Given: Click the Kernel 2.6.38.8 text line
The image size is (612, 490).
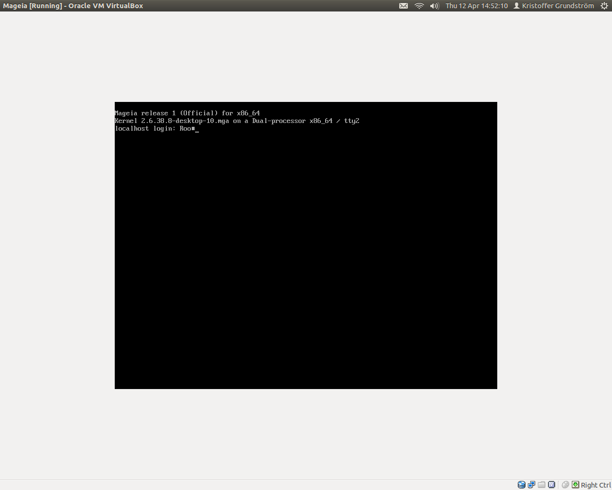Looking at the screenshot, I should pyautogui.click(x=237, y=121).
